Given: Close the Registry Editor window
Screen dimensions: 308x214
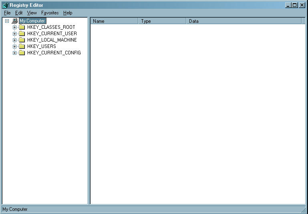Looking at the screenshot, I should click(302, 5).
